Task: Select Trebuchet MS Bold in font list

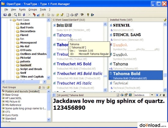Action: click(x=74, y=64)
